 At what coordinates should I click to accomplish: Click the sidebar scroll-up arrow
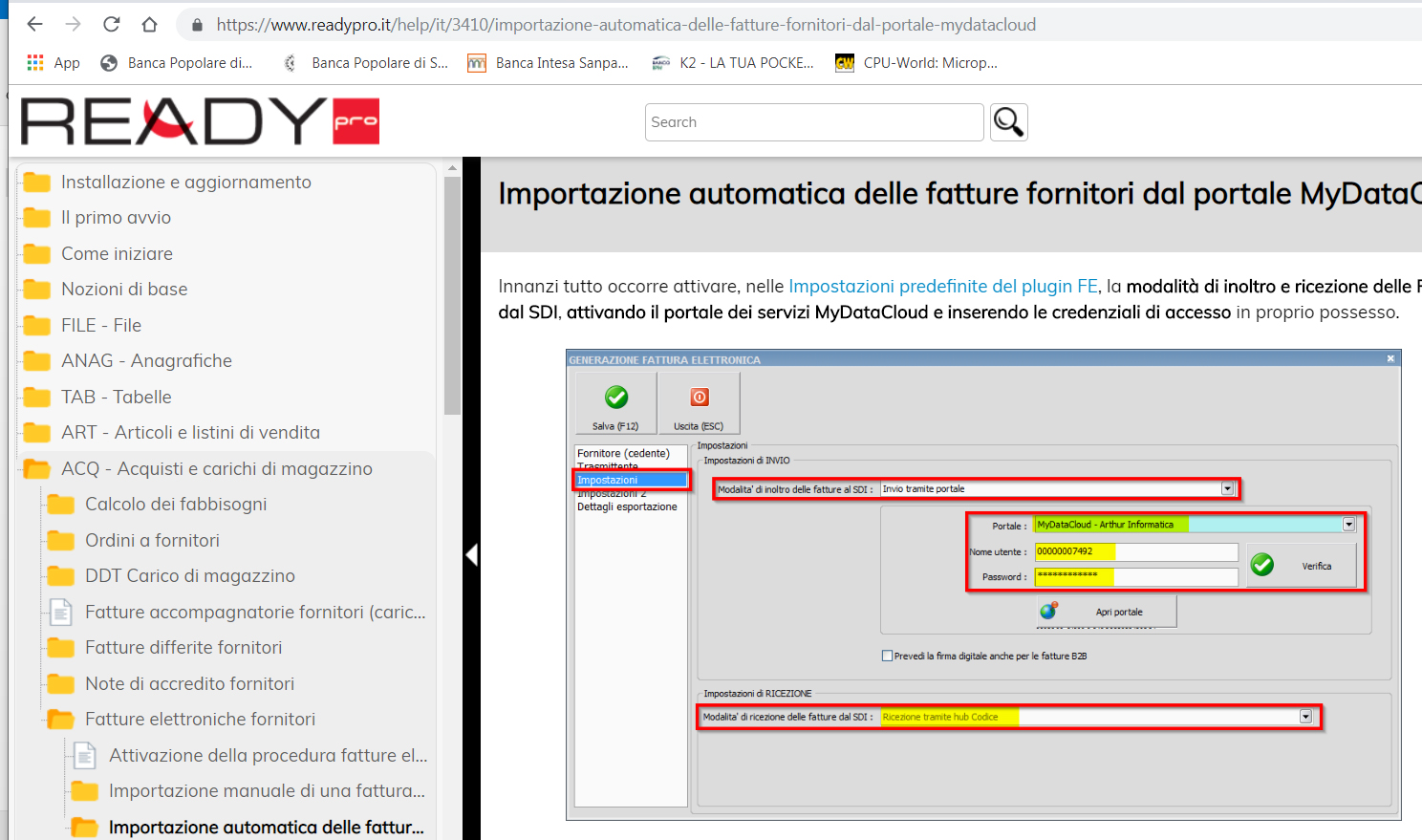pos(452,168)
